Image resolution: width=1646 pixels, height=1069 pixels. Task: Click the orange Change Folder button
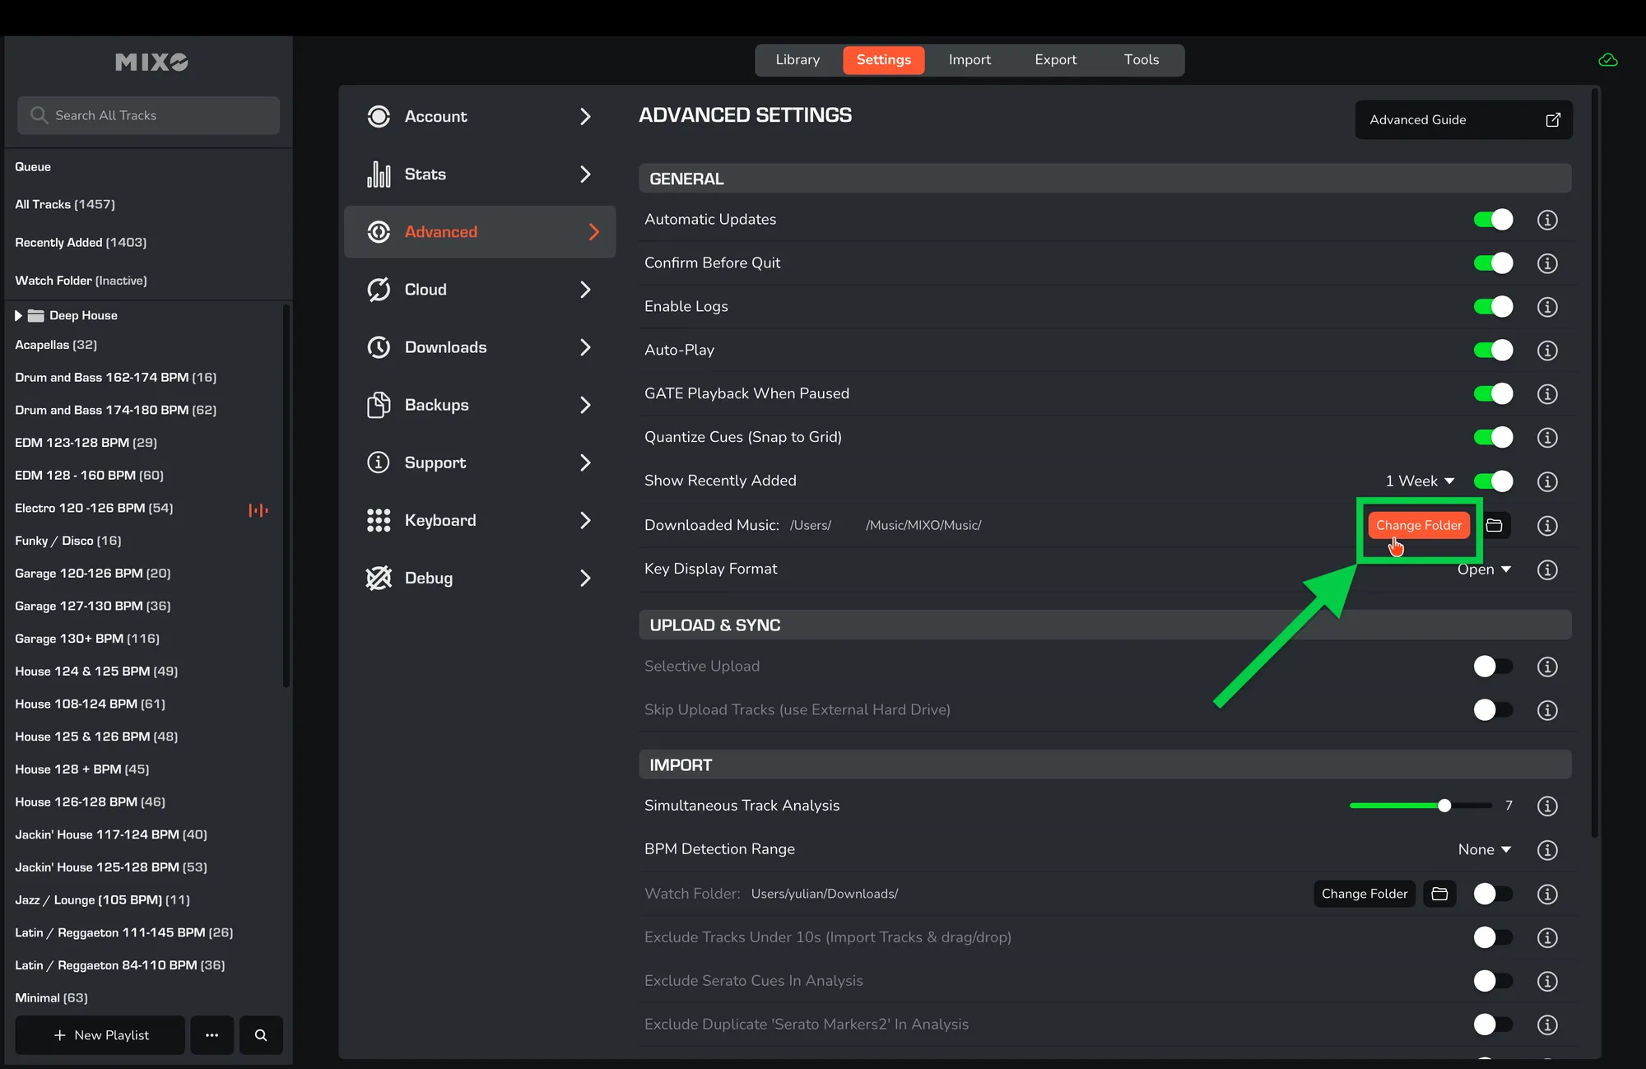pyautogui.click(x=1419, y=525)
